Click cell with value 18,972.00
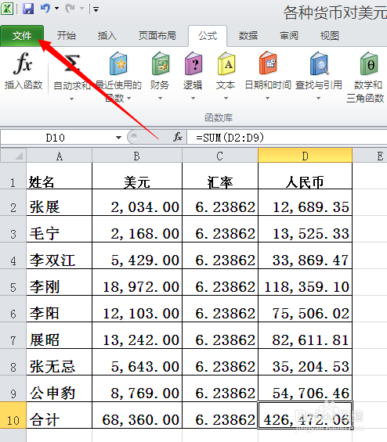Screen dimensions: 387x442 [137, 282]
